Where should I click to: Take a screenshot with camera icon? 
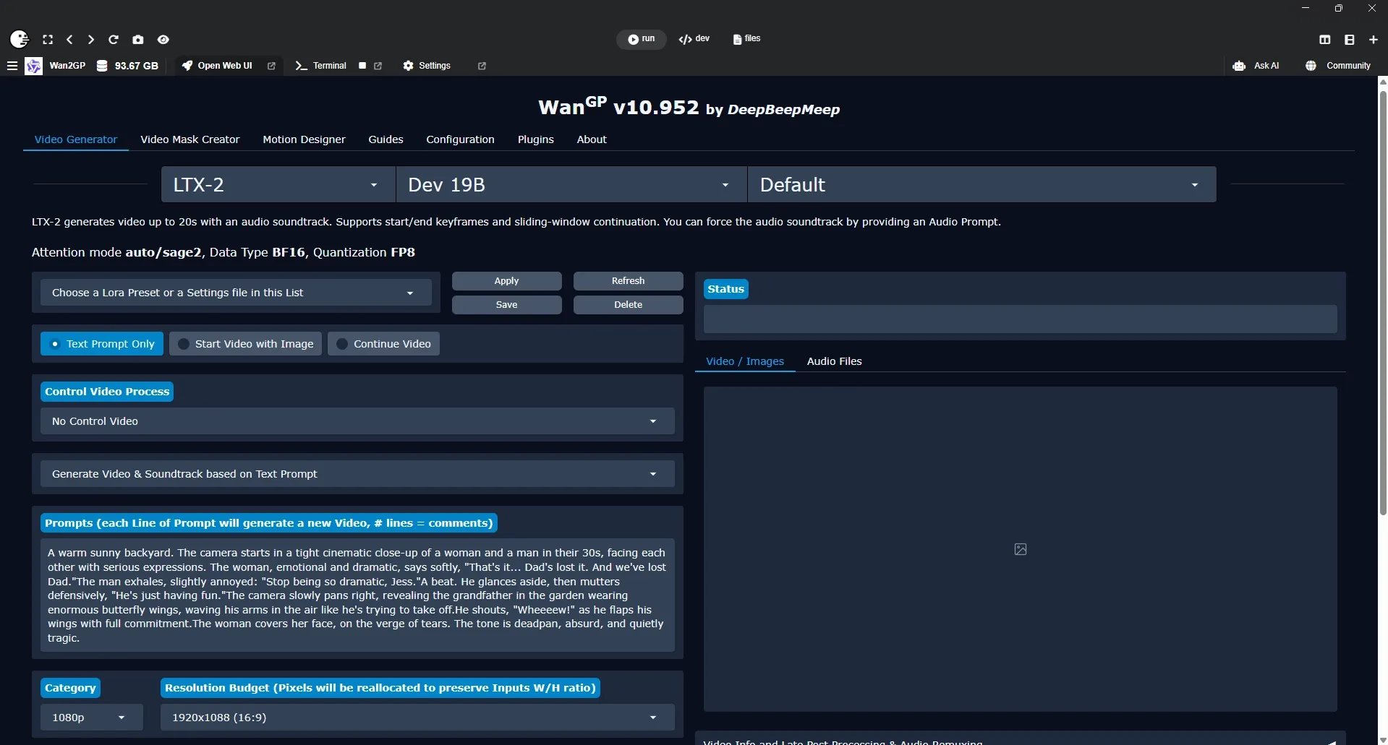click(138, 40)
